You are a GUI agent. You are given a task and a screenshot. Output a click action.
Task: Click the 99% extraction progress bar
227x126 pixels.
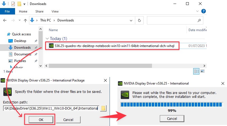[172, 105]
